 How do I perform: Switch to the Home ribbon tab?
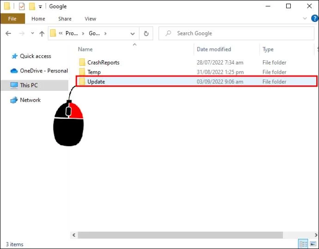[x=38, y=19]
